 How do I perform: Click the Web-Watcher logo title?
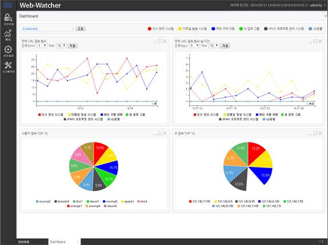click(40, 5)
